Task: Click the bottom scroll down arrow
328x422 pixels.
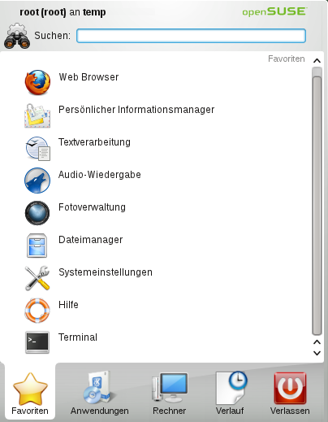Action: tap(317, 353)
